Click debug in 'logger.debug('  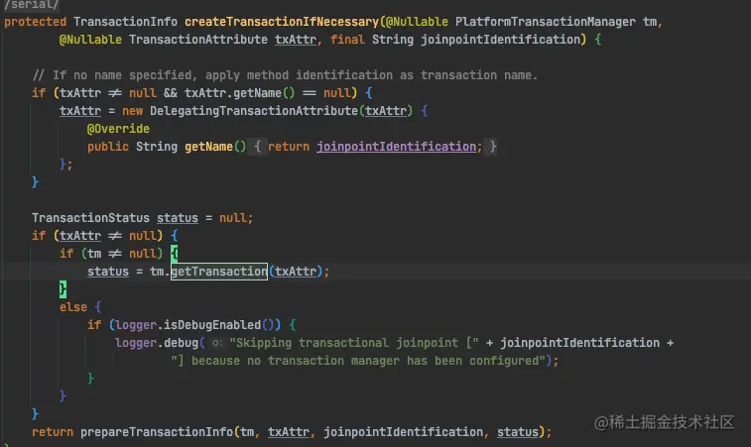click(181, 343)
